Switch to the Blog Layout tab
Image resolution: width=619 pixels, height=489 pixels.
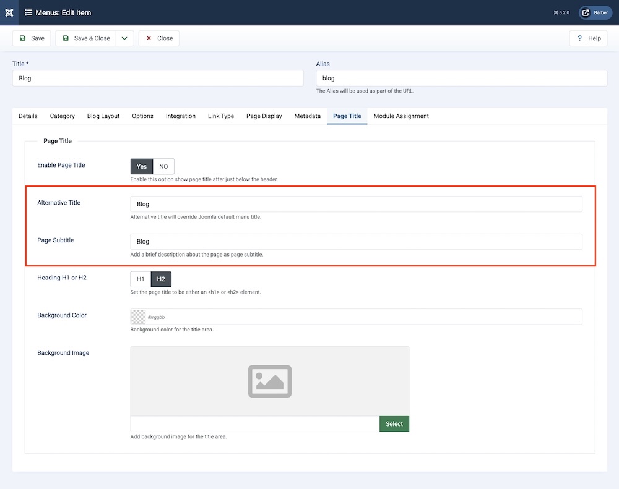[103, 116]
